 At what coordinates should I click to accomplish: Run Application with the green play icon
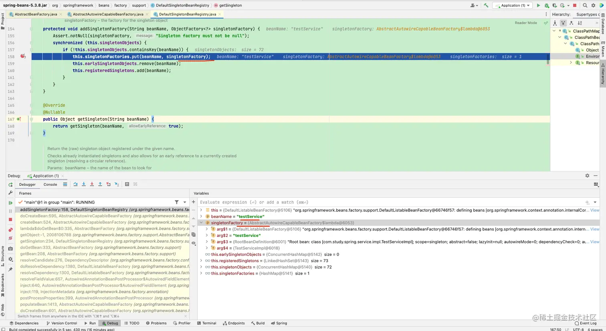click(x=538, y=6)
